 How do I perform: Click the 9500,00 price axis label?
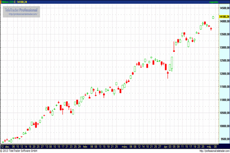(223, 139)
